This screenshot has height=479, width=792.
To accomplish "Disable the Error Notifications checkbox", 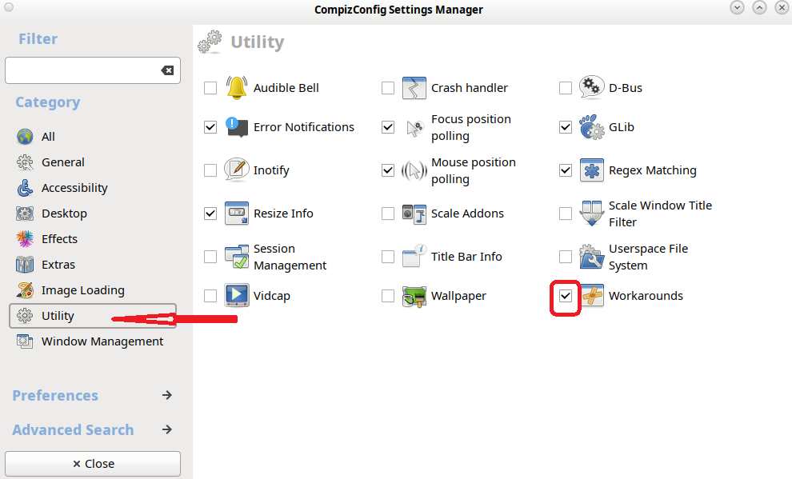I will [210, 127].
